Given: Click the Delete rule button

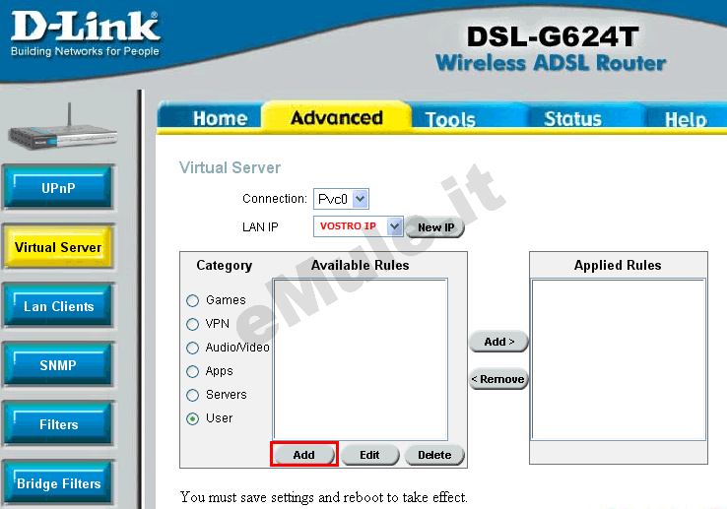Looking at the screenshot, I should click(434, 455).
